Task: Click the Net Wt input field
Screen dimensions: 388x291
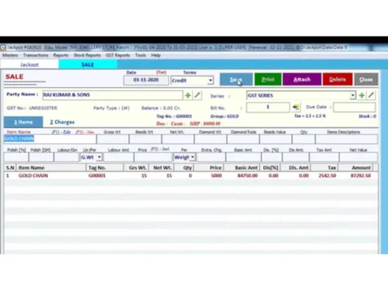Action: point(178,139)
